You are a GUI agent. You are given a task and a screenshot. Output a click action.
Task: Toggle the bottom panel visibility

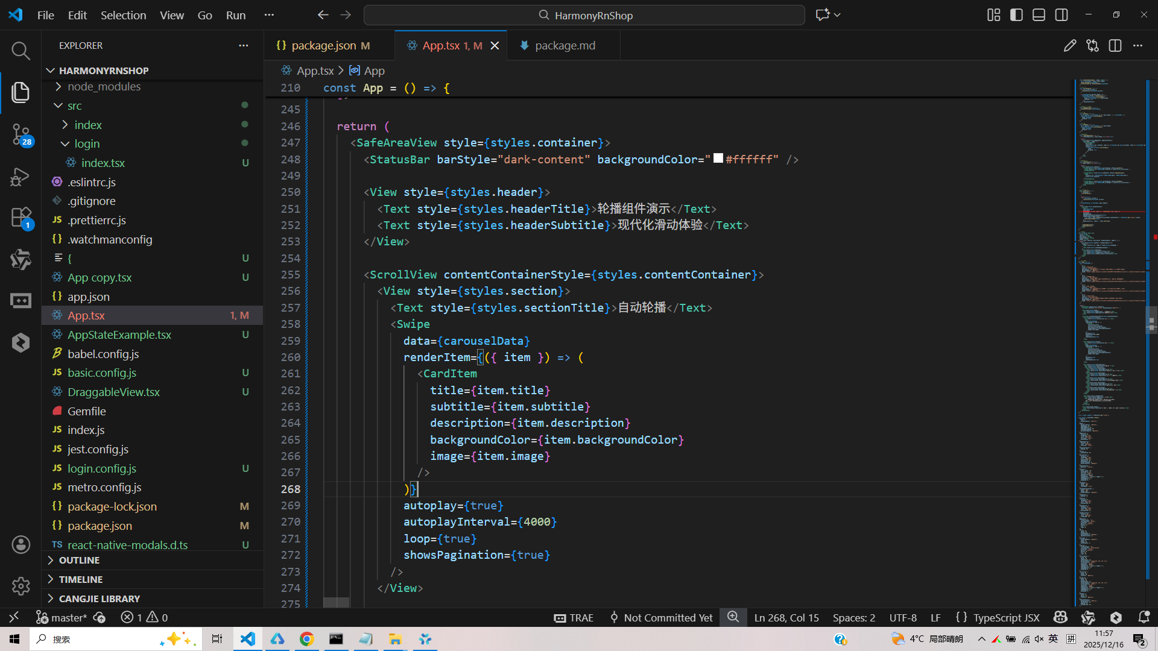pos(1039,15)
